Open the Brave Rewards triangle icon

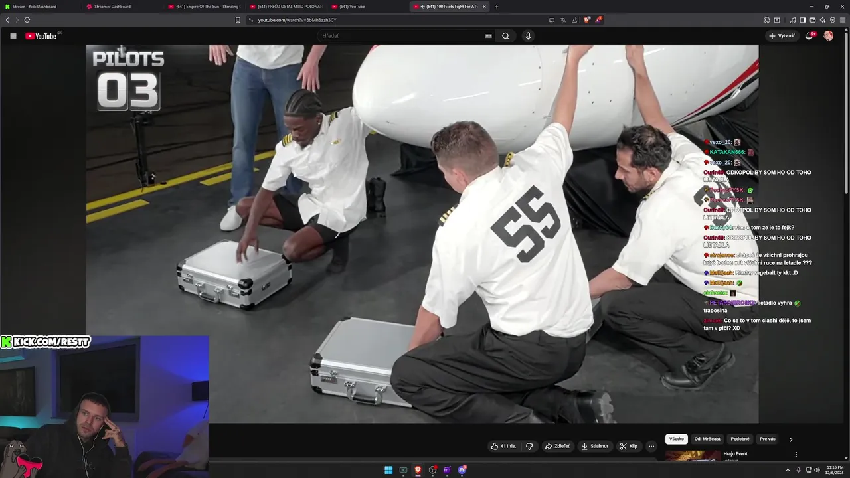click(x=598, y=20)
